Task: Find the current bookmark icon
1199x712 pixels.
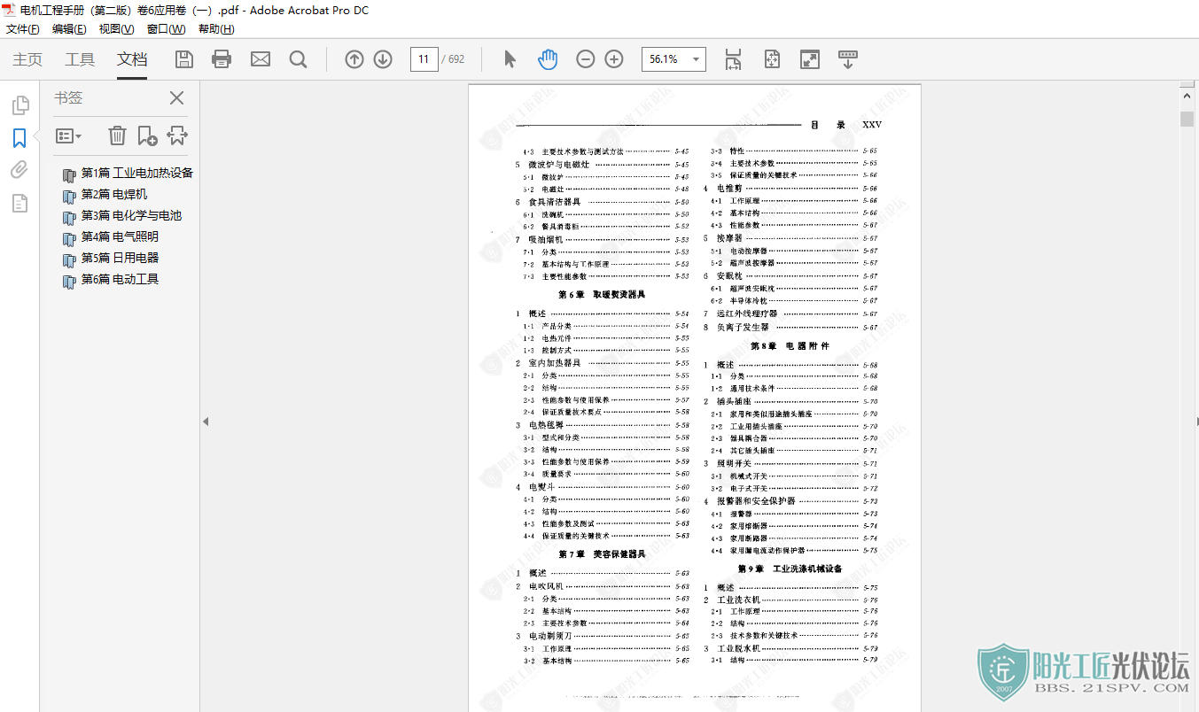Action: coord(177,135)
